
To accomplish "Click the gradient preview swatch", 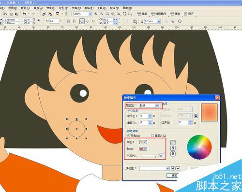I will (x=210, y=112).
